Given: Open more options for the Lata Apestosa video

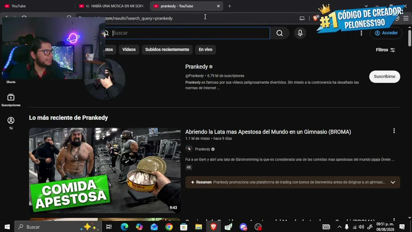Looking at the screenshot, I should (x=394, y=131).
